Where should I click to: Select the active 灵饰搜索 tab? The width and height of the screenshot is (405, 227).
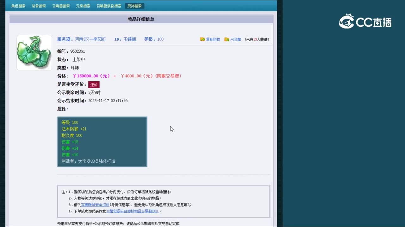coord(134,6)
